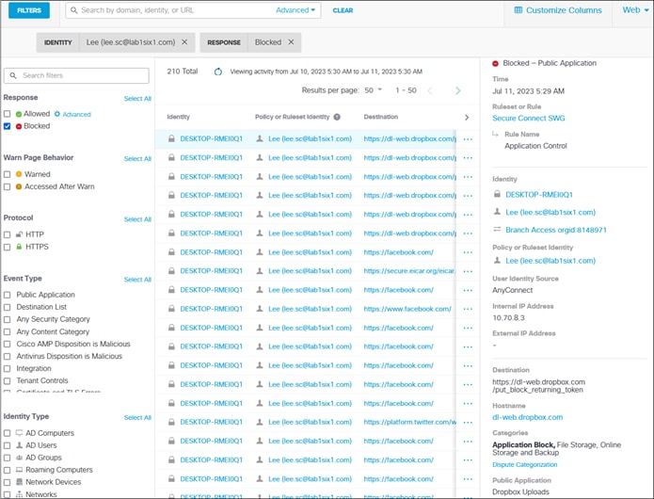The width and height of the screenshot is (654, 499).
Task: Uncheck the Blocked response checkbox
Action: point(8,126)
